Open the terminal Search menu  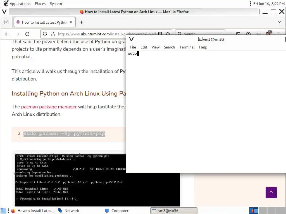[x=169, y=47]
